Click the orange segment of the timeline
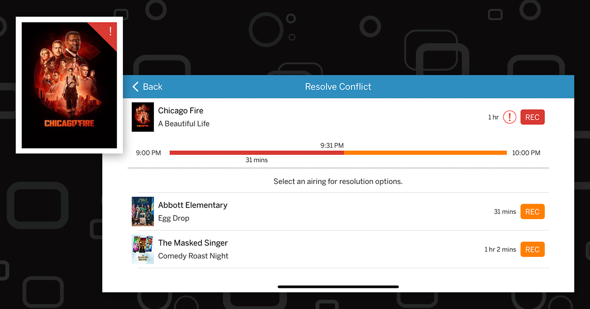 click(425, 153)
